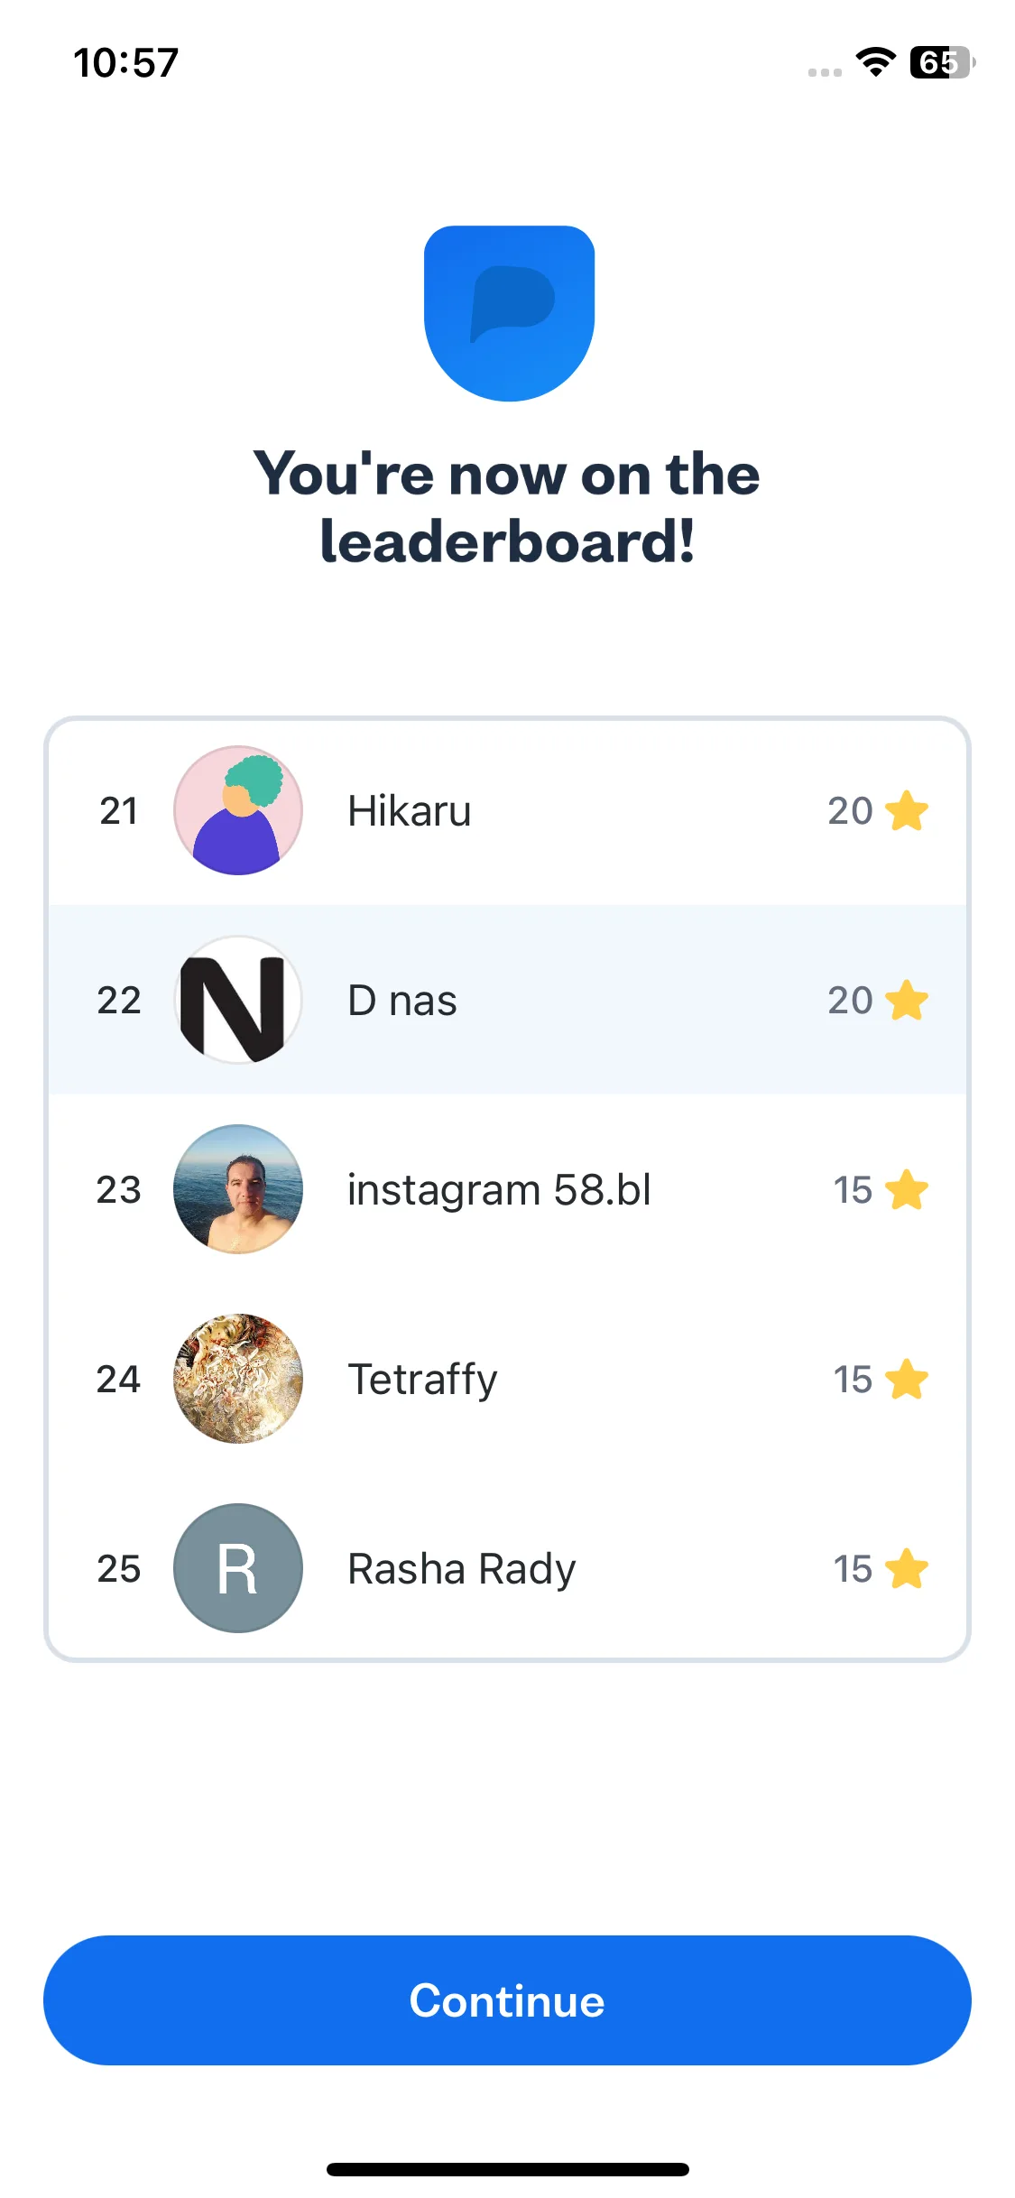
Task: Tap the Continue button
Action: (507, 2000)
